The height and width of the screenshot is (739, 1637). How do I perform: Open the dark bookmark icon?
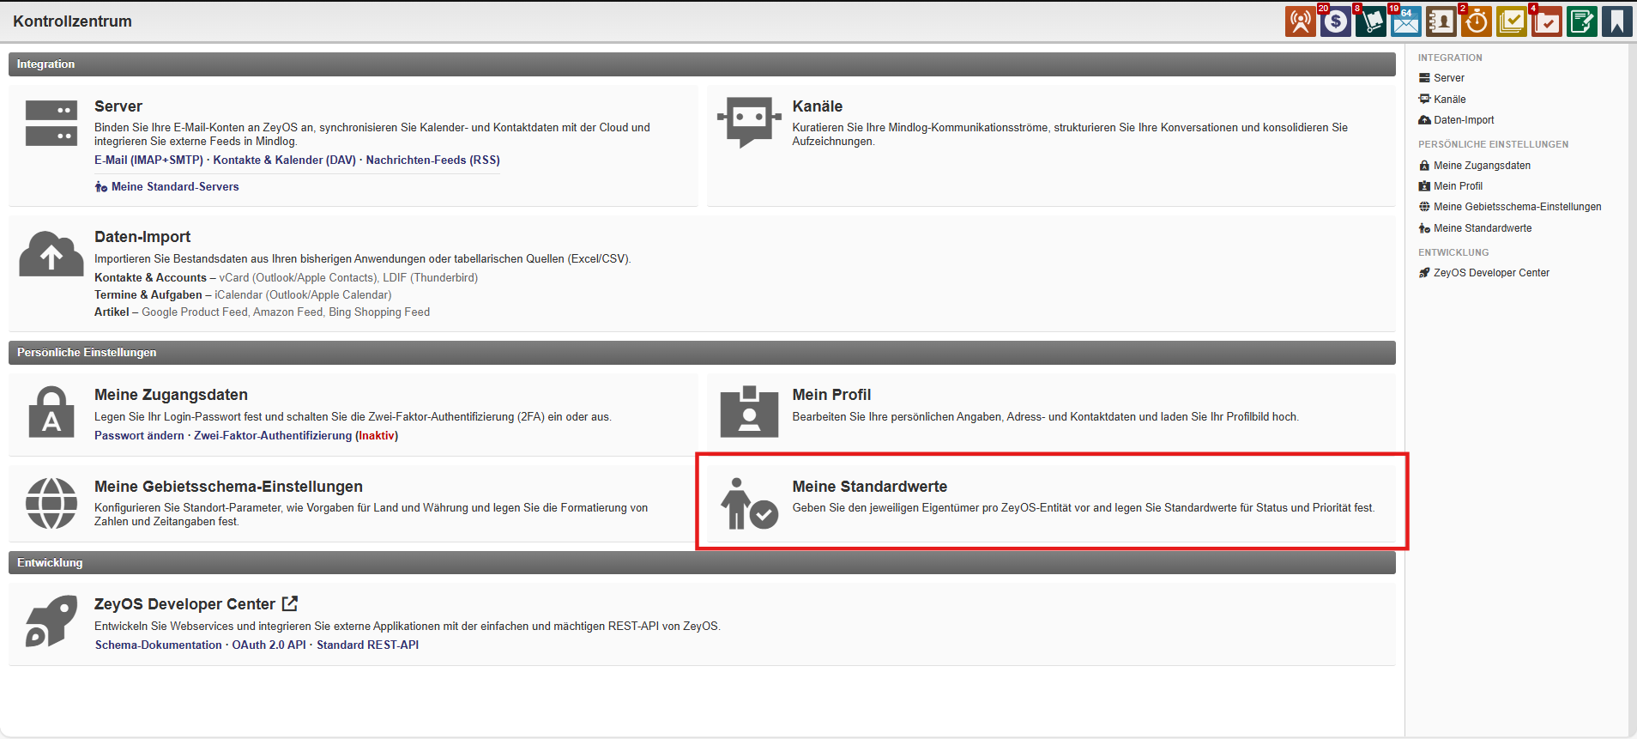coord(1616,21)
